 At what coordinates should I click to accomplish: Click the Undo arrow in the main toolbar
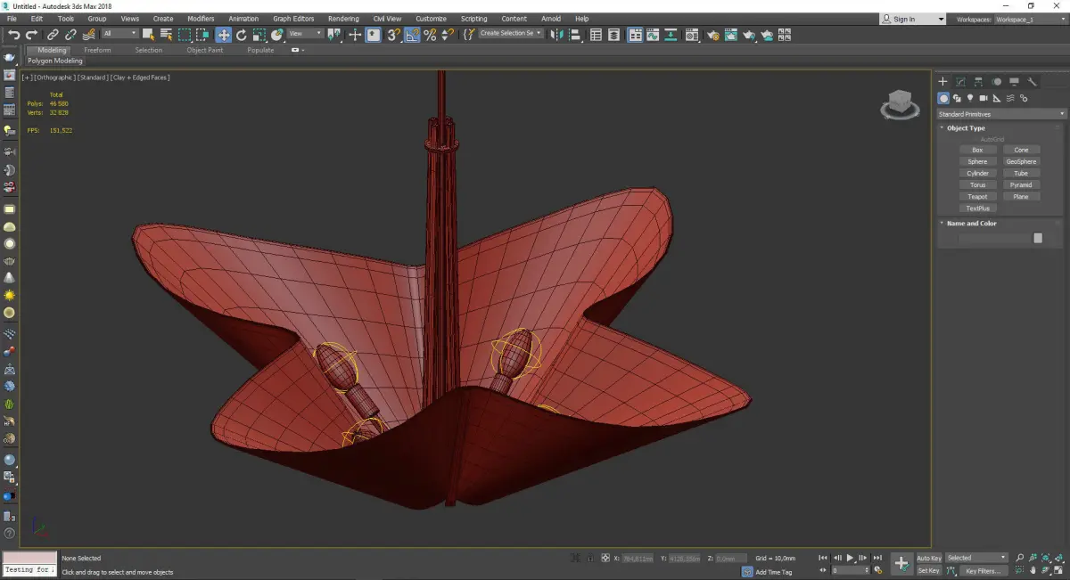click(13, 35)
